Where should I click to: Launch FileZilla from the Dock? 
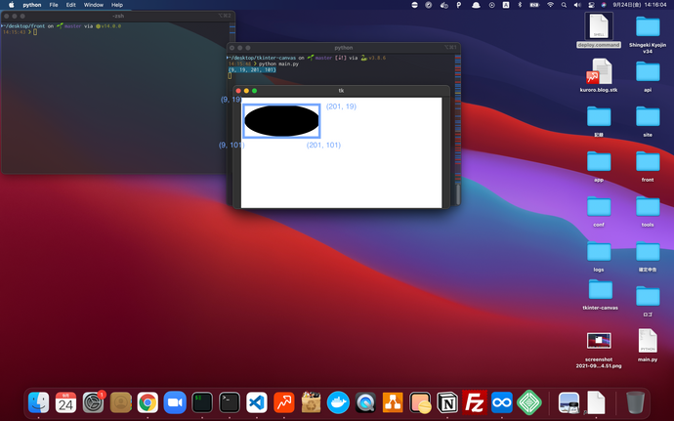(475, 403)
